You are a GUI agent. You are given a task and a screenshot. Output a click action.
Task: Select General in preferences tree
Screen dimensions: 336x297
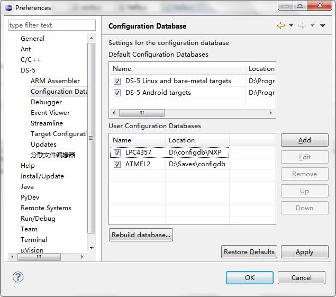(32, 39)
